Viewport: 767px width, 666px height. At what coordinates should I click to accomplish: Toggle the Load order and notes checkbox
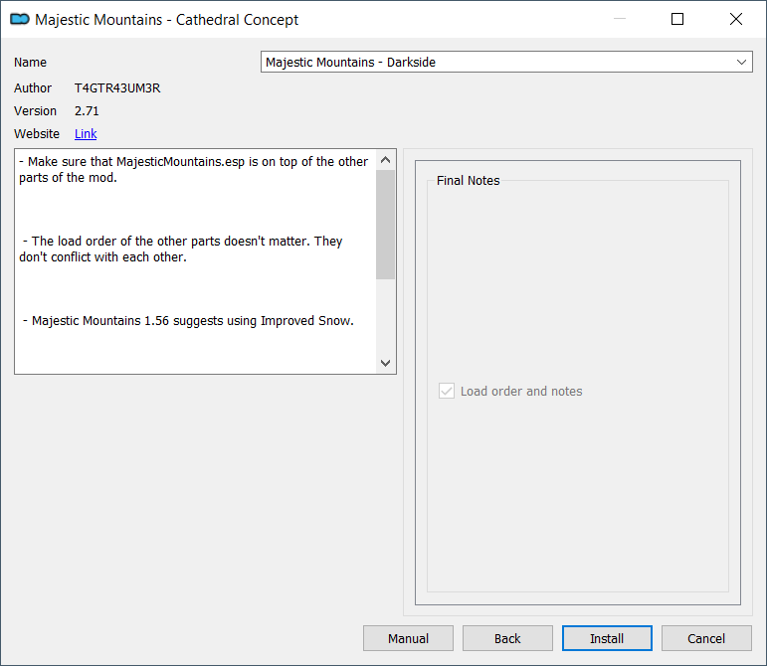pos(447,391)
